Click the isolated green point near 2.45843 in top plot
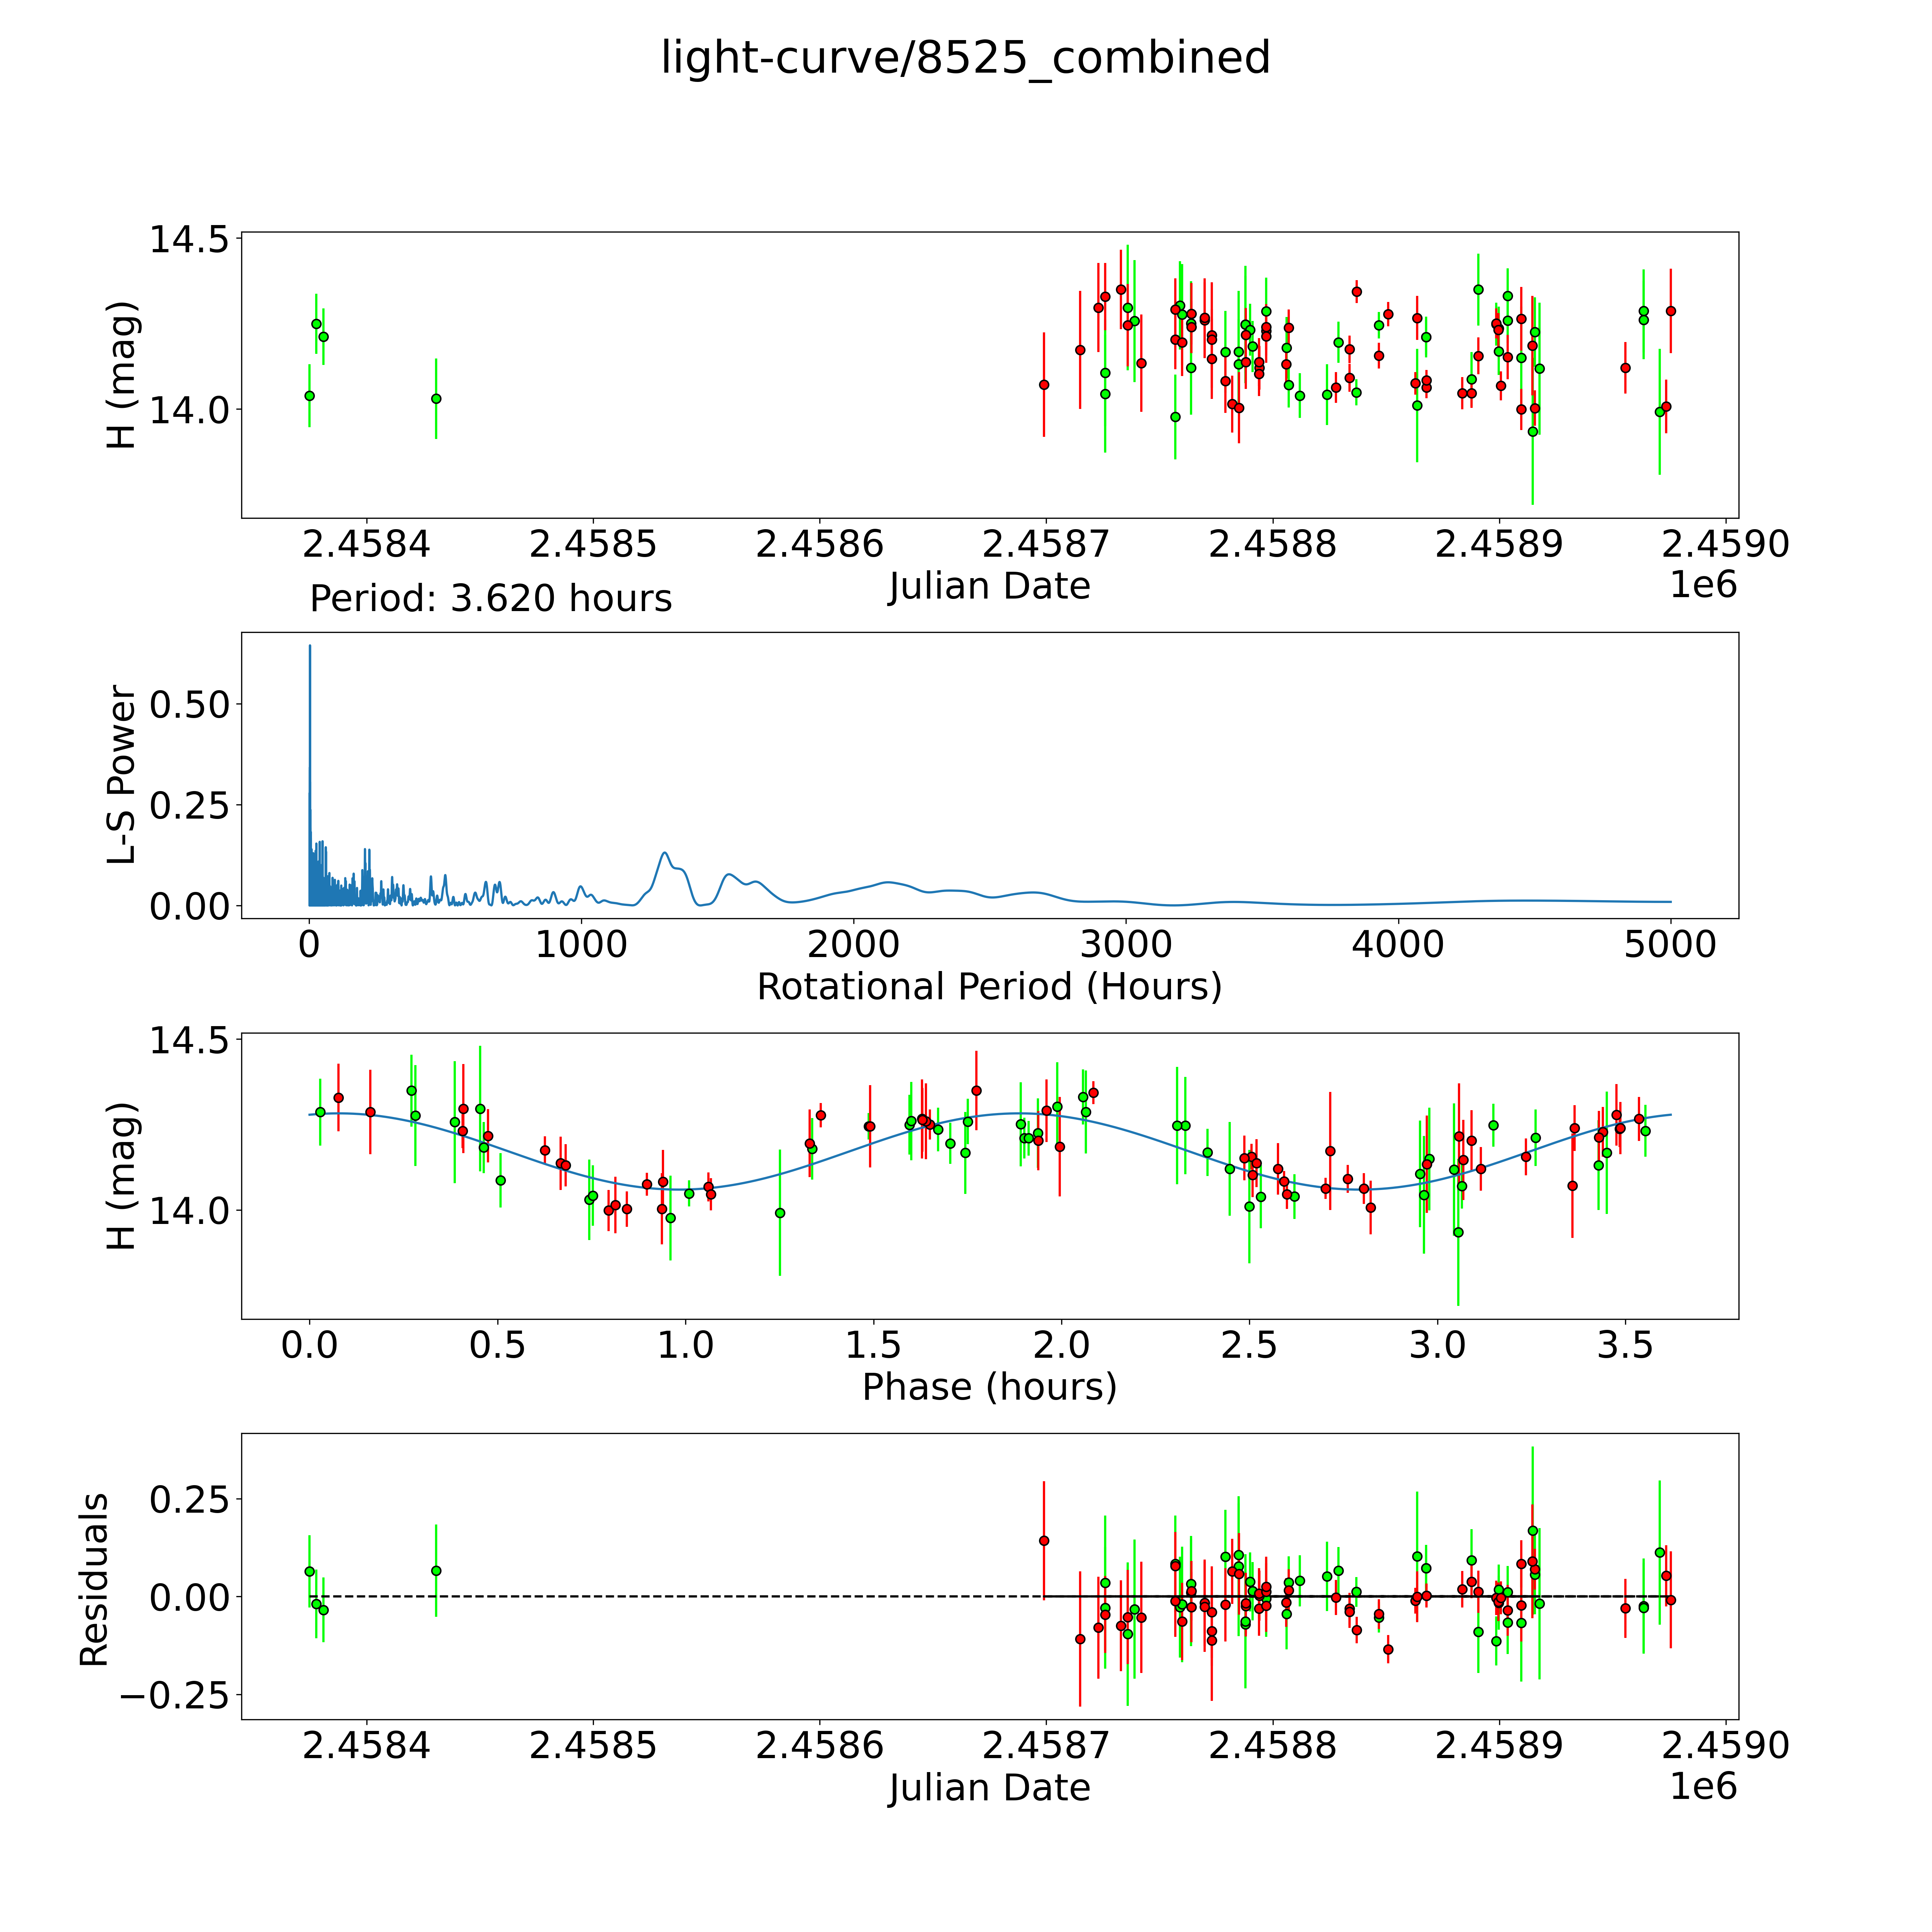Viewport: 1932px width, 1932px height. point(436,399)
